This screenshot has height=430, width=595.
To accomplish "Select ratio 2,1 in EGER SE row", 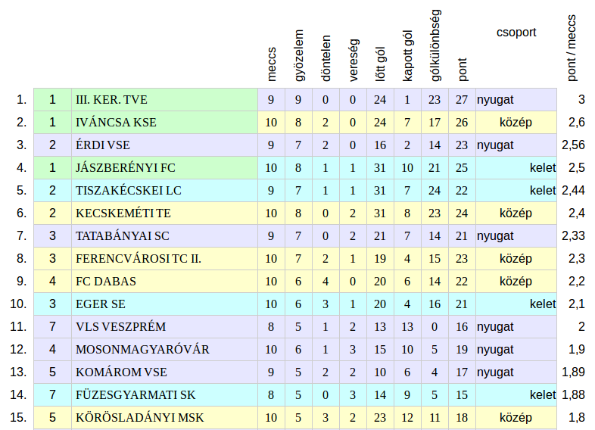I will click(576, 304).
